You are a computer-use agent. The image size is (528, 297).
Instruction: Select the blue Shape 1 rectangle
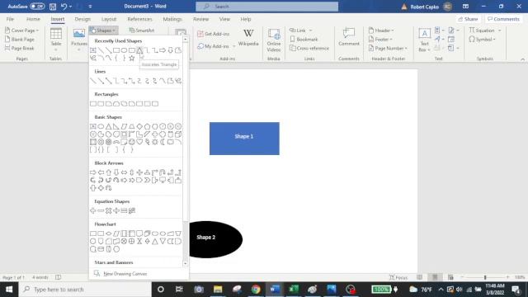point(244,139)
